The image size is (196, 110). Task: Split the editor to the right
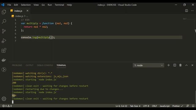point(187,11)
